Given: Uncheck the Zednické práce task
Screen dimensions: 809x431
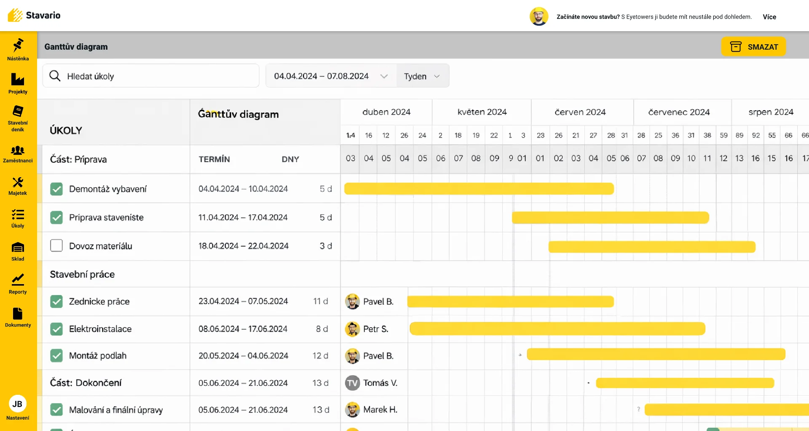Looking at the screenshot, I should [x=56, y=301].
